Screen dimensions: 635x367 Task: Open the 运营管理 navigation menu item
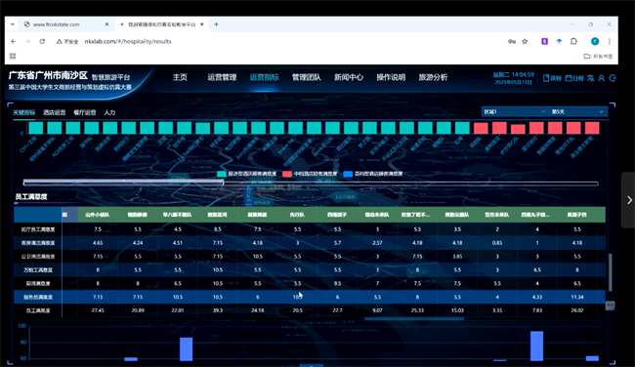[222, 77]
